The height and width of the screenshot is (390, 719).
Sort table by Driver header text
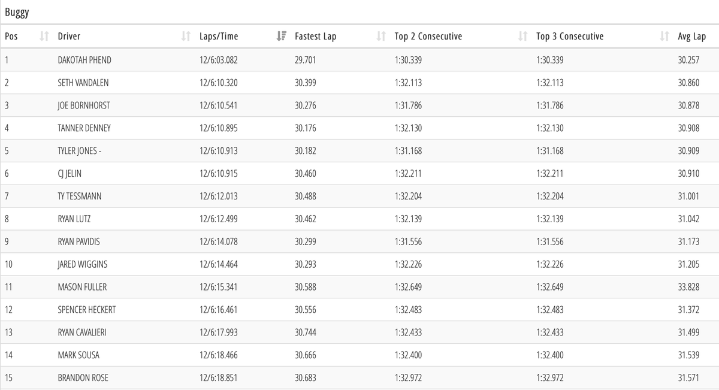[x=69, y=37]
